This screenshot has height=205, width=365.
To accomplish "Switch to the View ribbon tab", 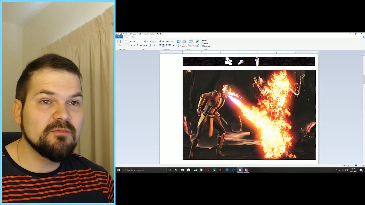I will (134, 37).
